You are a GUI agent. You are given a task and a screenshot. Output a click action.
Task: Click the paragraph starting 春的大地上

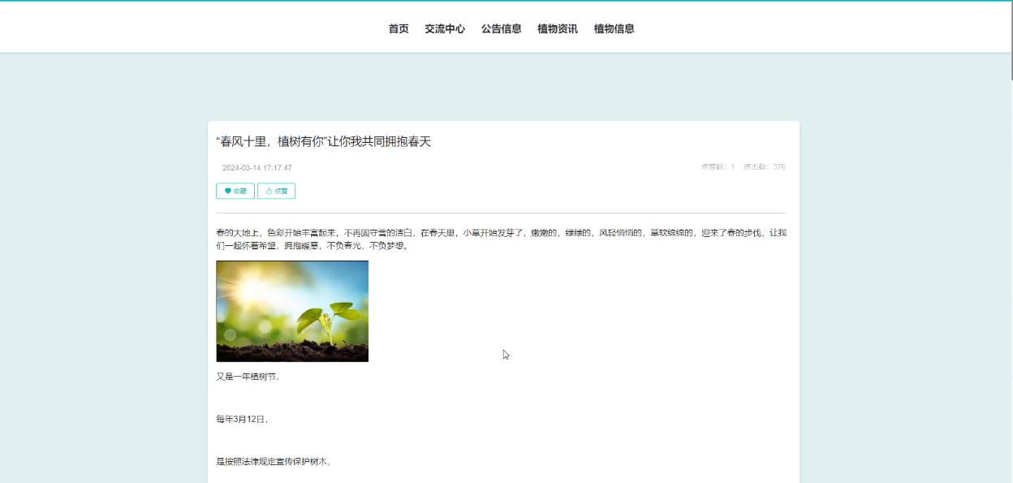[501, 239]
